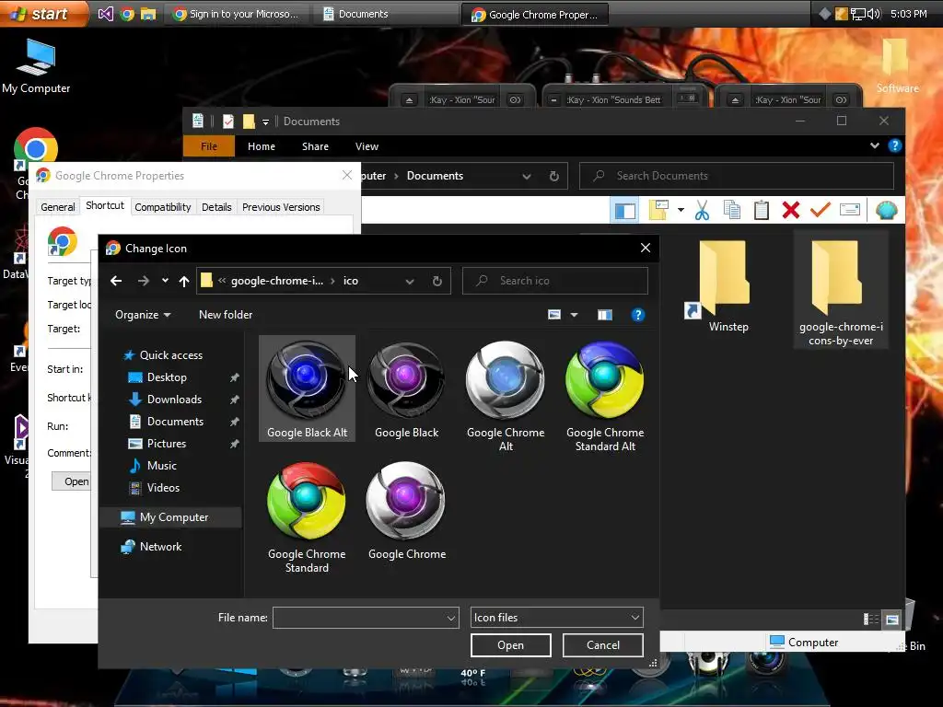The image size is (943, 707).
Task: Go forward in Change Icon dialog
Action: (x=143, y=281)
